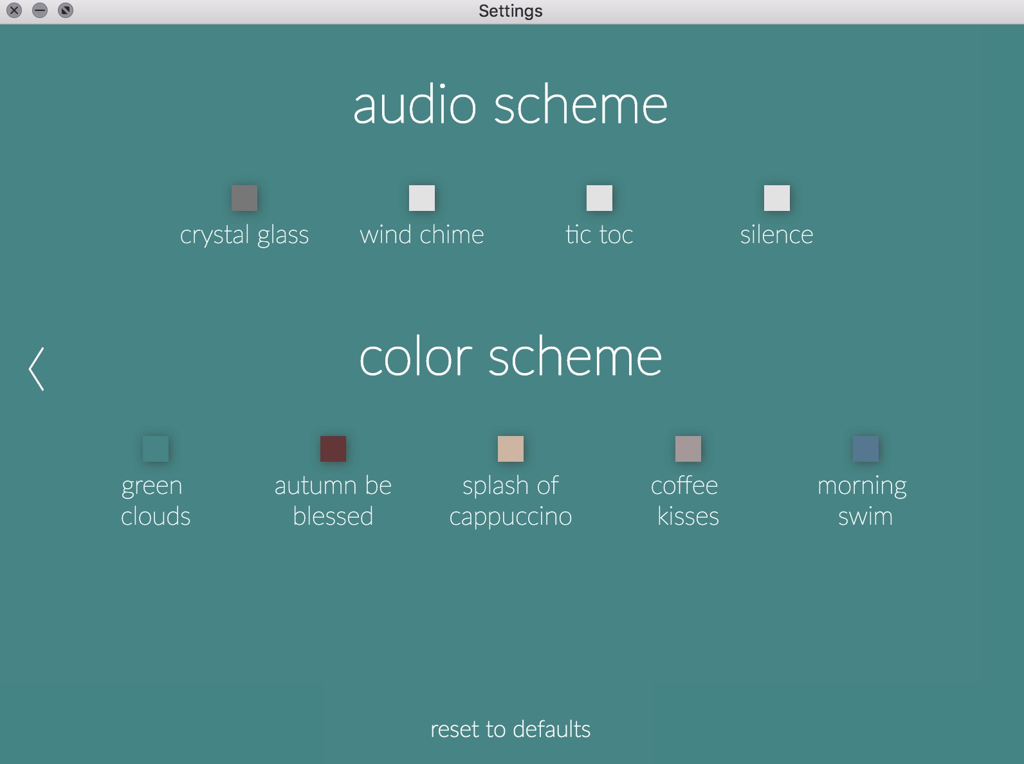Select the beige splash of cappuccino swatch
This screenshot has width=1024, height=764.
pyautogui.click(x=511, y=449)
